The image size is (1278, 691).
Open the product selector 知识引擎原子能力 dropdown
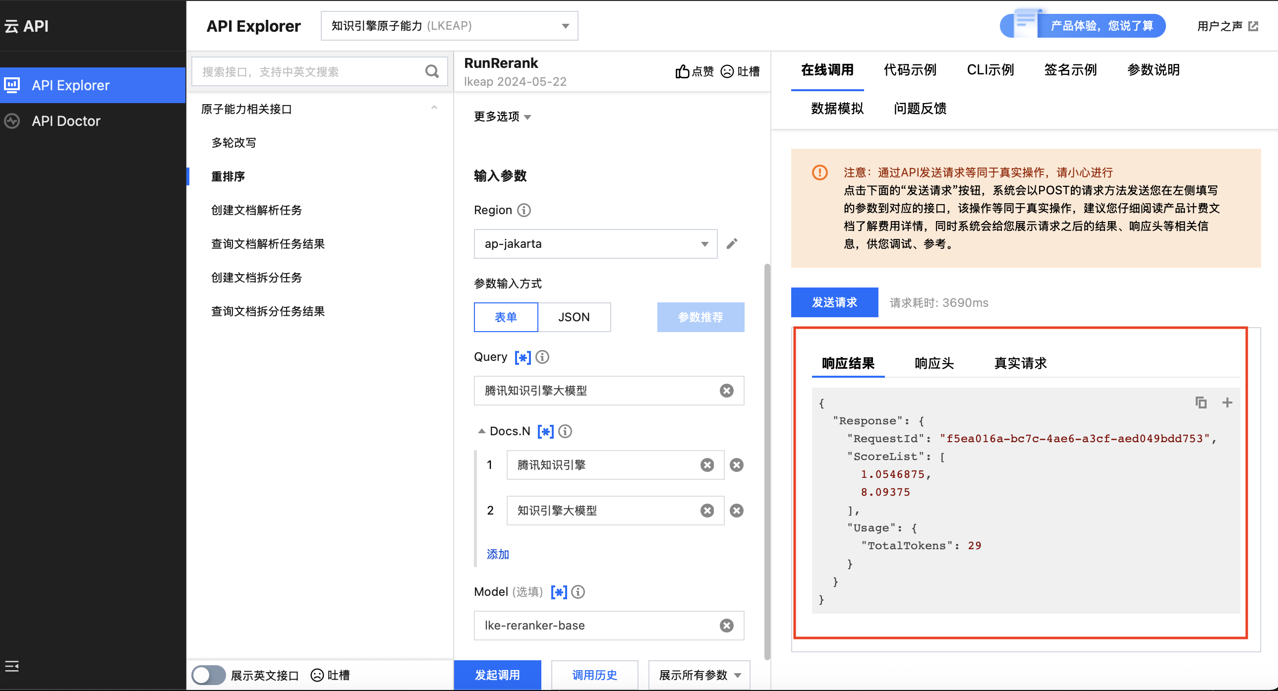click(449, 26)
